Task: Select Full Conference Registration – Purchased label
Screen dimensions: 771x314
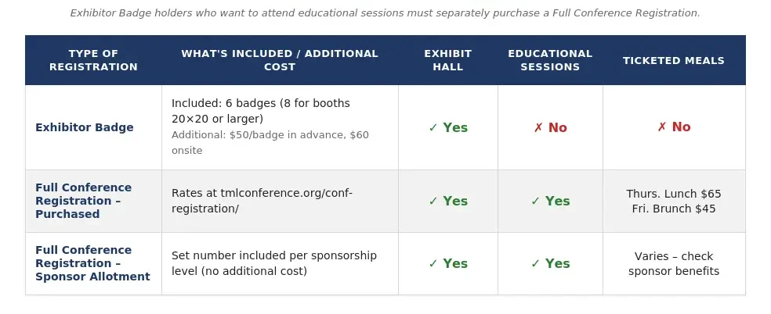Action: 84,201
